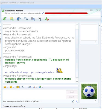
Task: Send a nudge with the nudge icon
Action: 18,87
